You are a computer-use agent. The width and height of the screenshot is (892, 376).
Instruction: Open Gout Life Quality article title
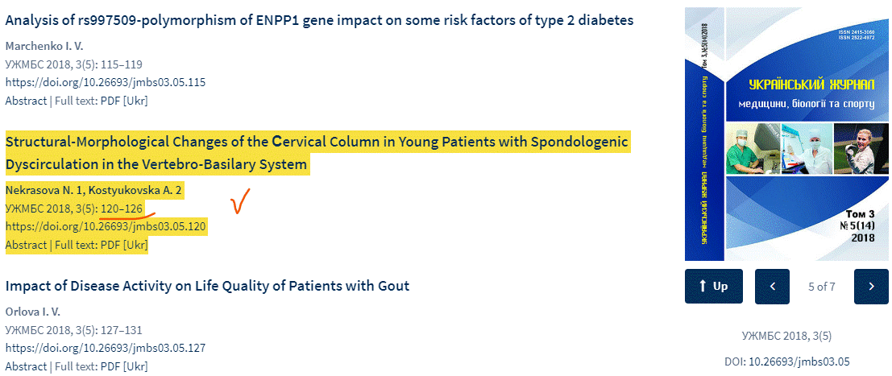click(x=207, y=286)
